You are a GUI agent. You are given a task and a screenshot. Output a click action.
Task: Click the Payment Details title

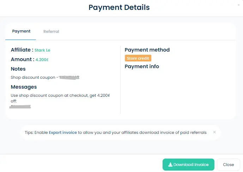point(119,7)
